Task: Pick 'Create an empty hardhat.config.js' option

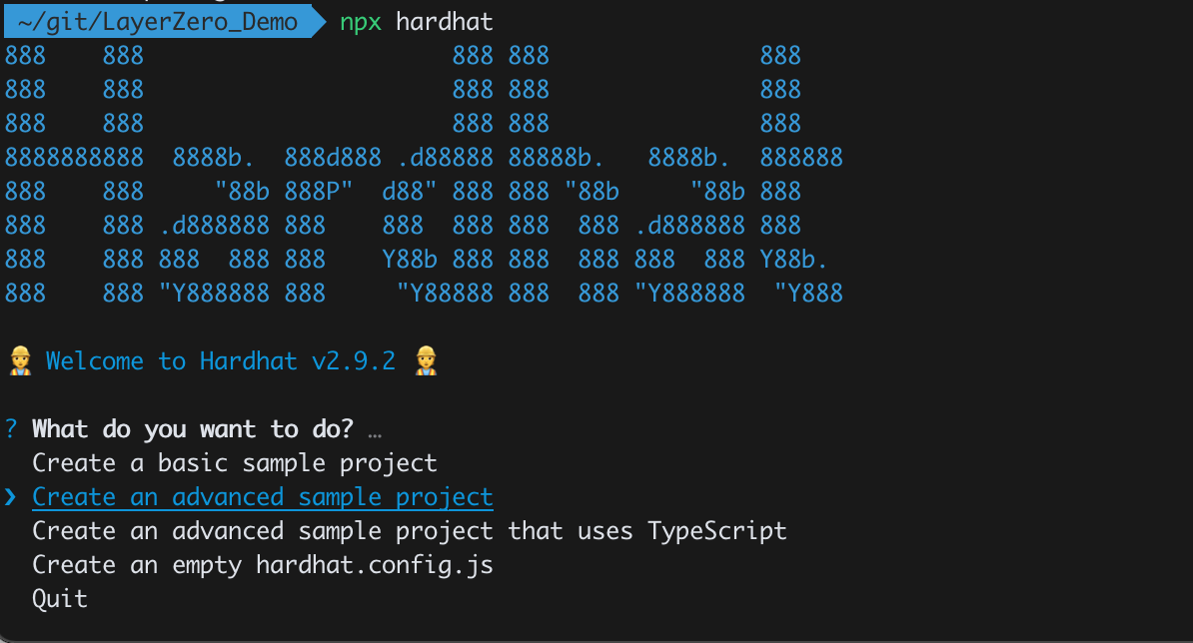Action: point(263,565)
